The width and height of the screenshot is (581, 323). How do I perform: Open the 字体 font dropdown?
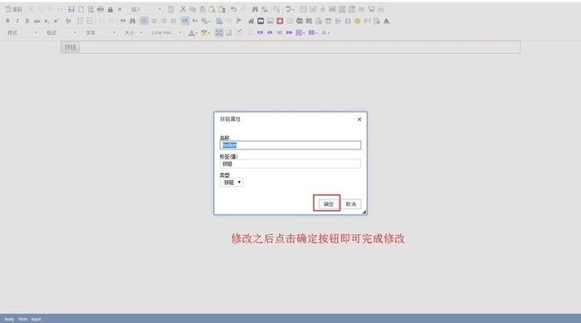click(100, 32)
